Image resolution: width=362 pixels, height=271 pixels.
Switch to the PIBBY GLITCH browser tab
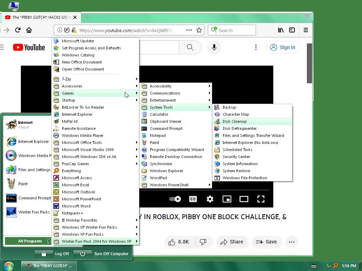click(41, 17)
